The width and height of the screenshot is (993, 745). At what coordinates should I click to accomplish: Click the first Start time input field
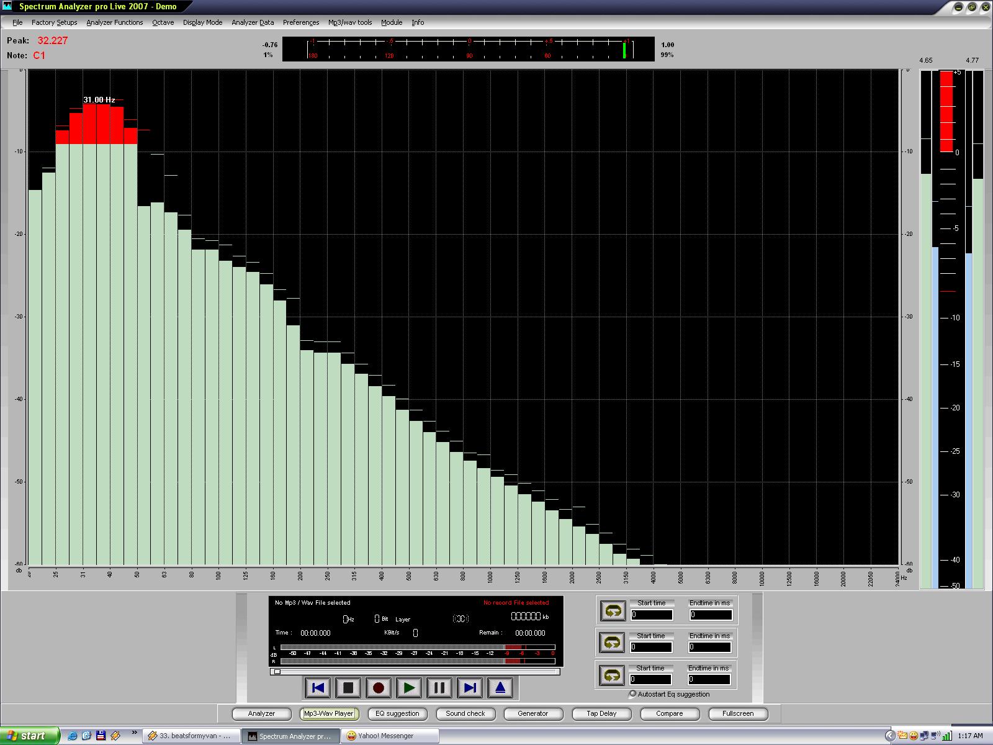pos(651,615)
